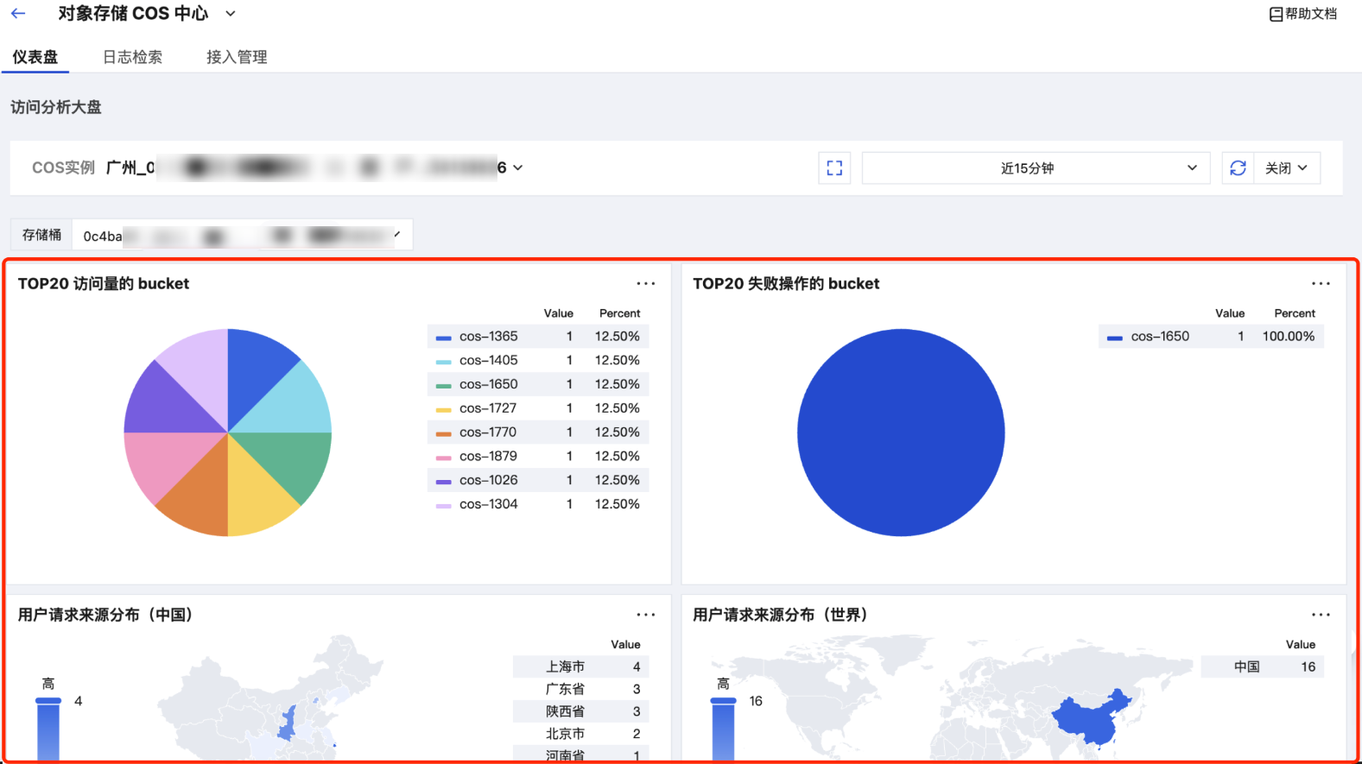The height and width of the screenshot is (764, 1362).
Task: Click the refresh icon button
Action: [1238, 168]
